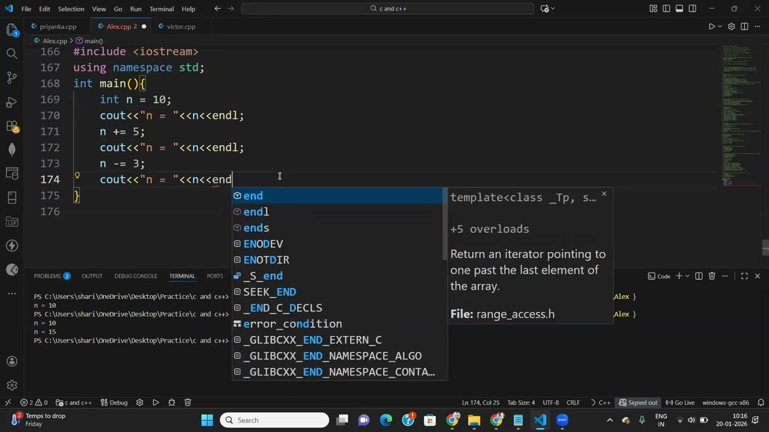769x432 pixels.
Task: Open notifications bell in status bar
Action: (761, 403)
